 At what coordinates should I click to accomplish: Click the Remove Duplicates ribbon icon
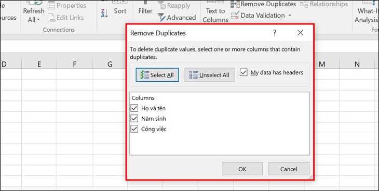coord(235,4)
